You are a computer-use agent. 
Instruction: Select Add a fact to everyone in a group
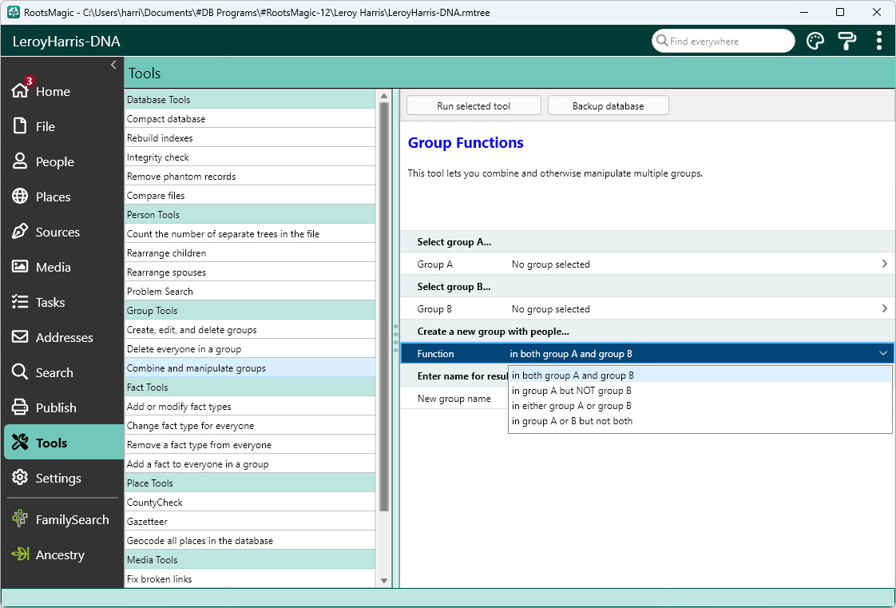(x=250, y=464)
